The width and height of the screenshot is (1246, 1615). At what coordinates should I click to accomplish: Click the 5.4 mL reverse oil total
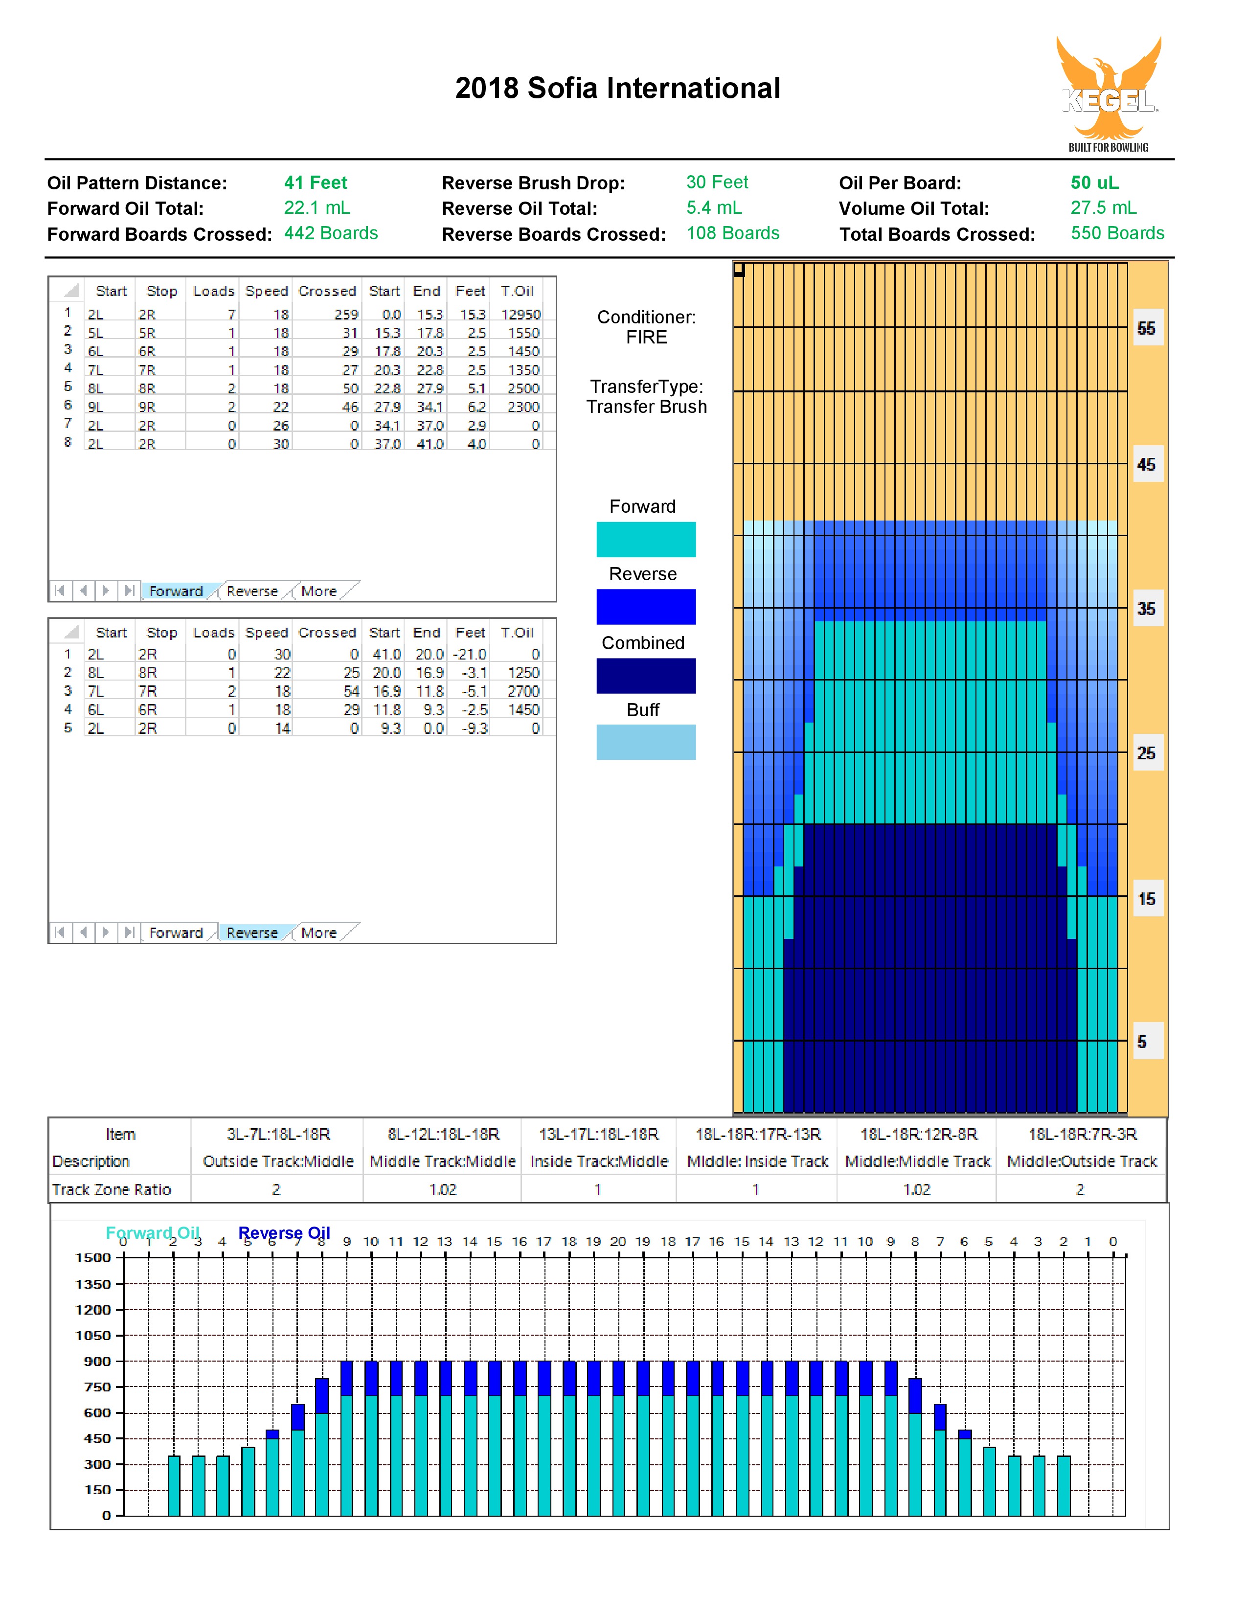[x=714, y=208]
